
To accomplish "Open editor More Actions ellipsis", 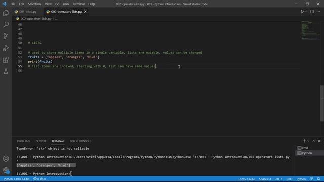I will 318,12.
